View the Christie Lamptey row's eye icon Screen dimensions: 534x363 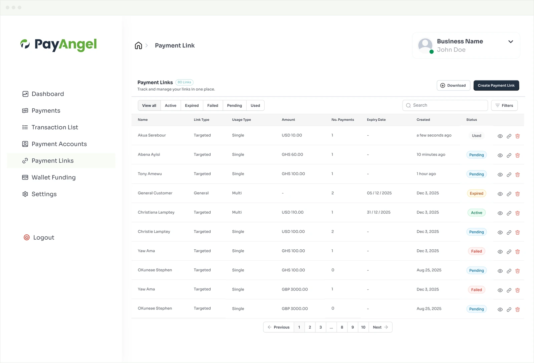[500, 232]
